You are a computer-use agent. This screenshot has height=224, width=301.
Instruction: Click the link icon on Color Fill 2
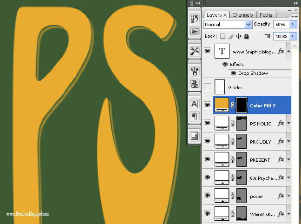coord(232,105)
